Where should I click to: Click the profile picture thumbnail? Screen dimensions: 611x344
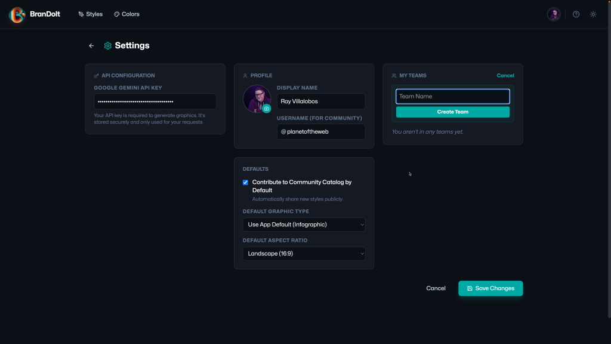(255, 97)
